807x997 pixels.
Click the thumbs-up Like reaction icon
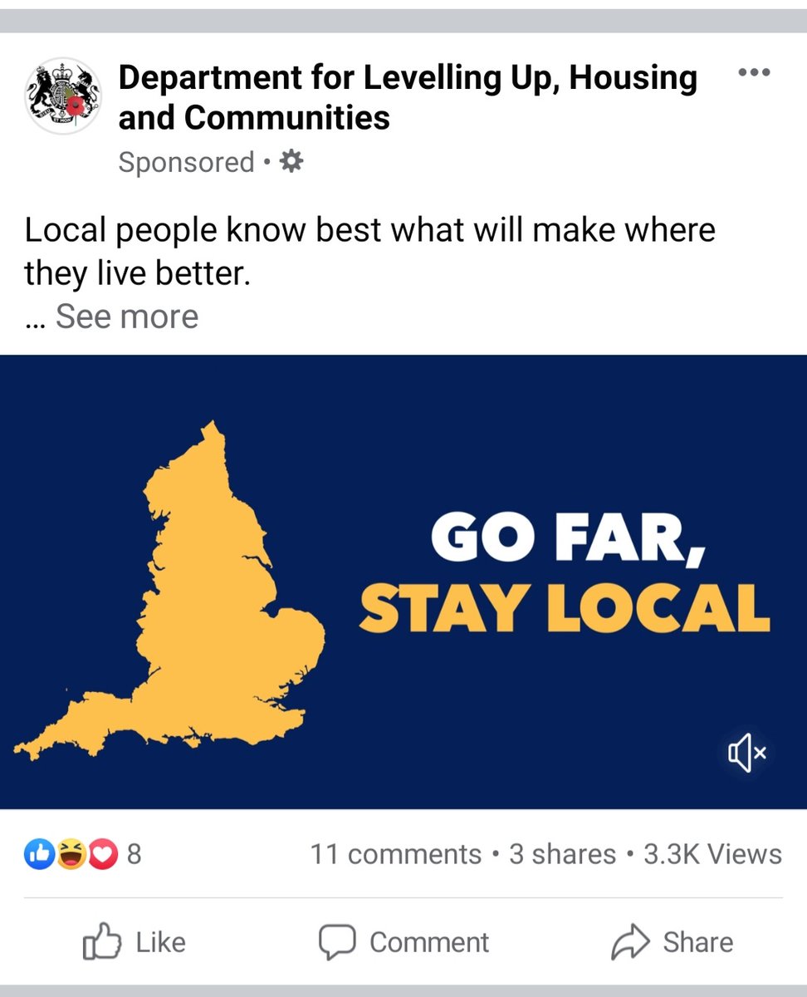tap(40, 854)
